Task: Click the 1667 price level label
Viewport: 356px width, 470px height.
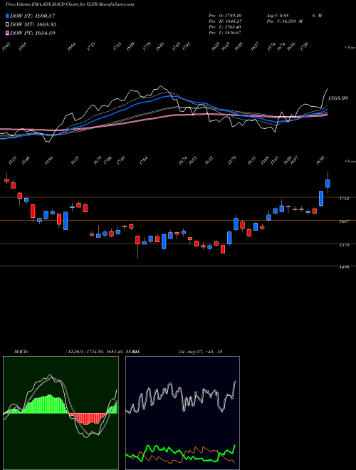Action: tap(344, 221)
